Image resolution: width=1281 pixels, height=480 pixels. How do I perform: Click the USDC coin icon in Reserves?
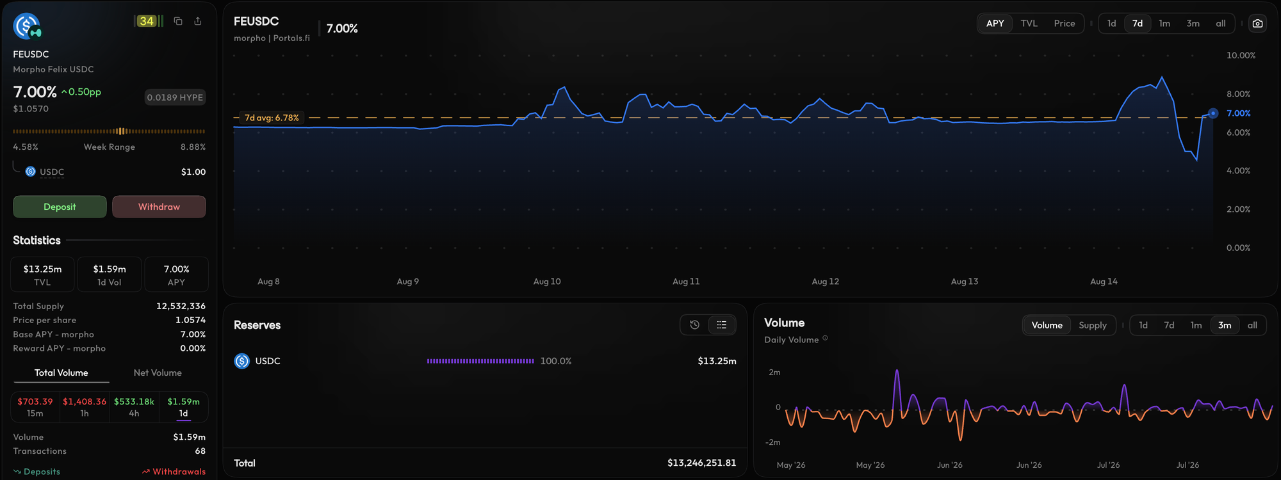tap(242, 361)
